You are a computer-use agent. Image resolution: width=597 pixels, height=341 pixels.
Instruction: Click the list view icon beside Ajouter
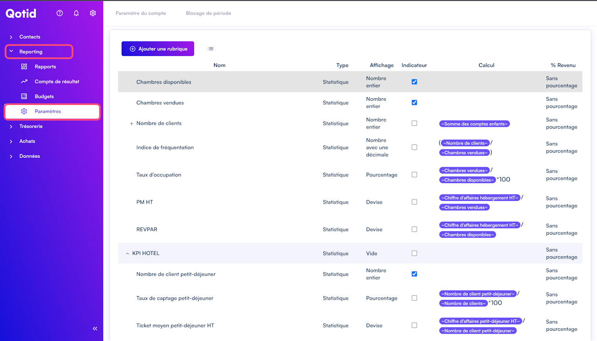(x=211, y=48)
